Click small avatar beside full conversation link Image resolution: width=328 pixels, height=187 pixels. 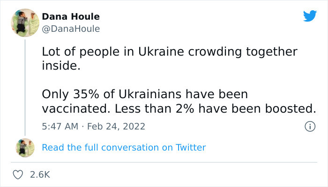(x=25, y=148)
